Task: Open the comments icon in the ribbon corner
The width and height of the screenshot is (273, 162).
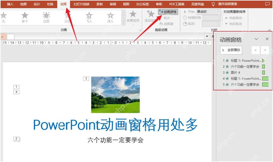Action: pyautogui.click(x=267, y=4)
